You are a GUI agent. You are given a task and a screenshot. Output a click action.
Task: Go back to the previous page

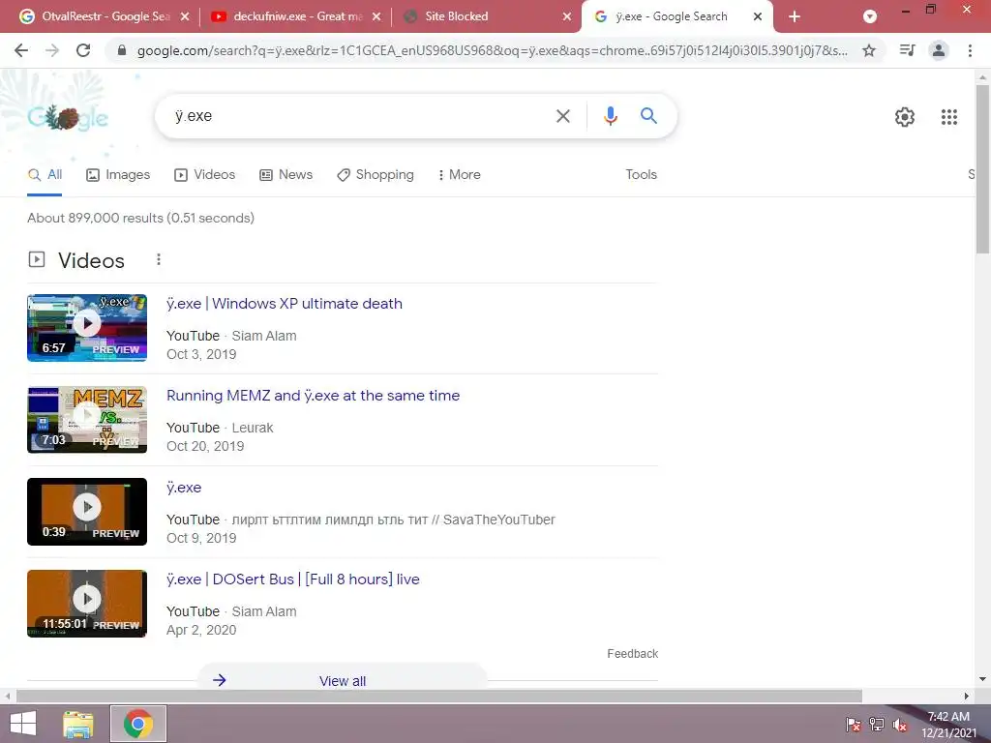(x=21, y=50)
